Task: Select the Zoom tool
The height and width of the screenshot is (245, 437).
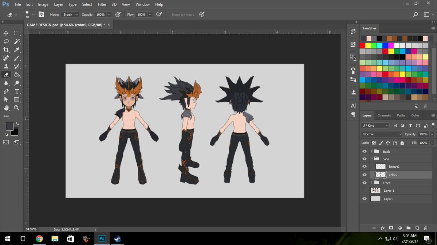Action: click(16, 108)
